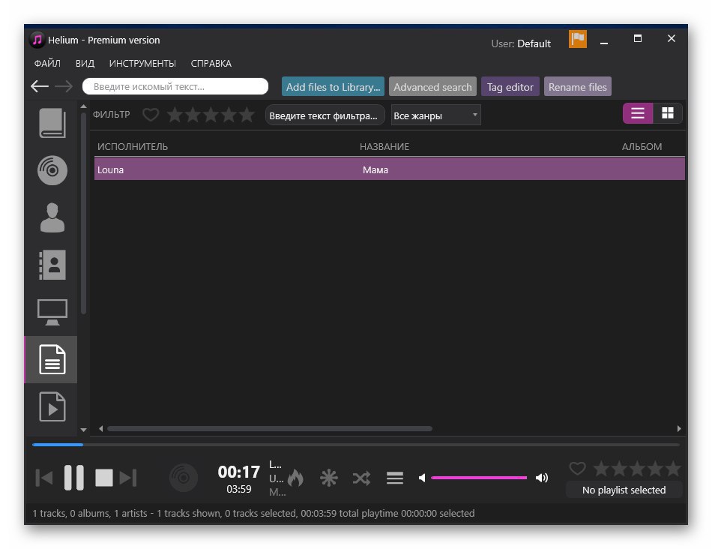
Task: Open the artists person icon in sidebar
Action: (52, 217)
